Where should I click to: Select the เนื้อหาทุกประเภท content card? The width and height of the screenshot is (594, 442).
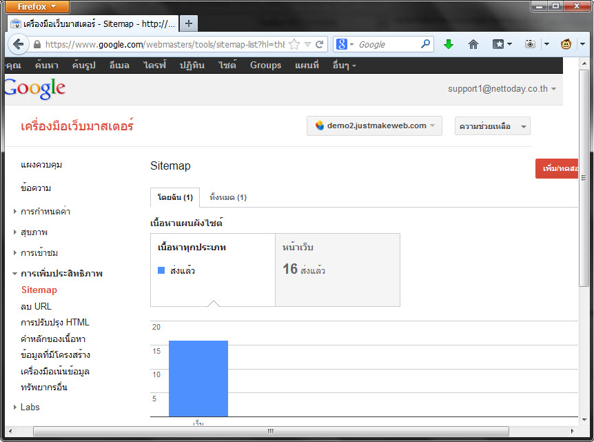point(213,270)
